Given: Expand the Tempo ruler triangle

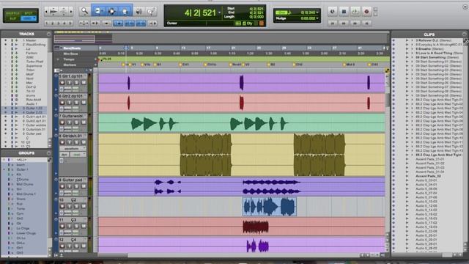Looking at the screenshot, I should point(58,59).
